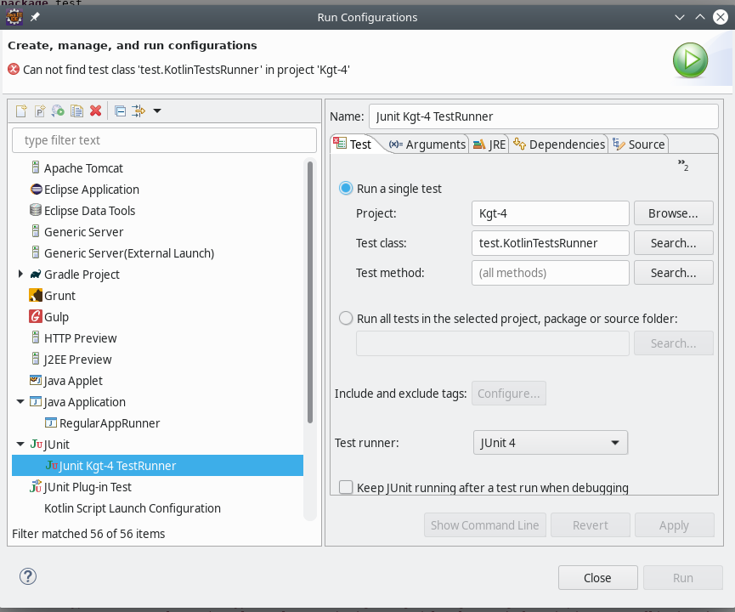Click the Run button at bottom
The image size is (735, 612).
[683, 578]
